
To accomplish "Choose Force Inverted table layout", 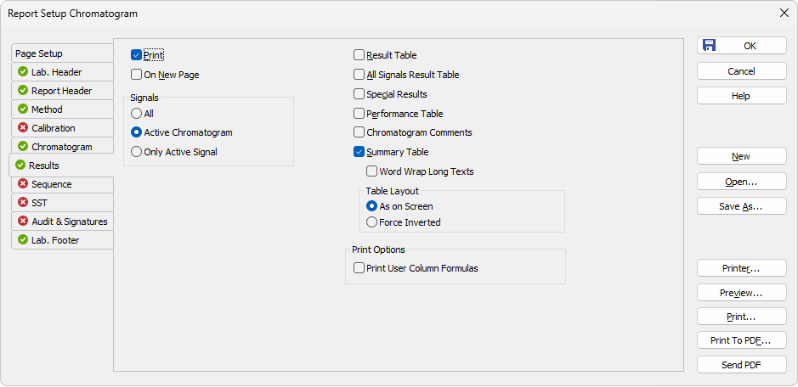I will 371,222.
